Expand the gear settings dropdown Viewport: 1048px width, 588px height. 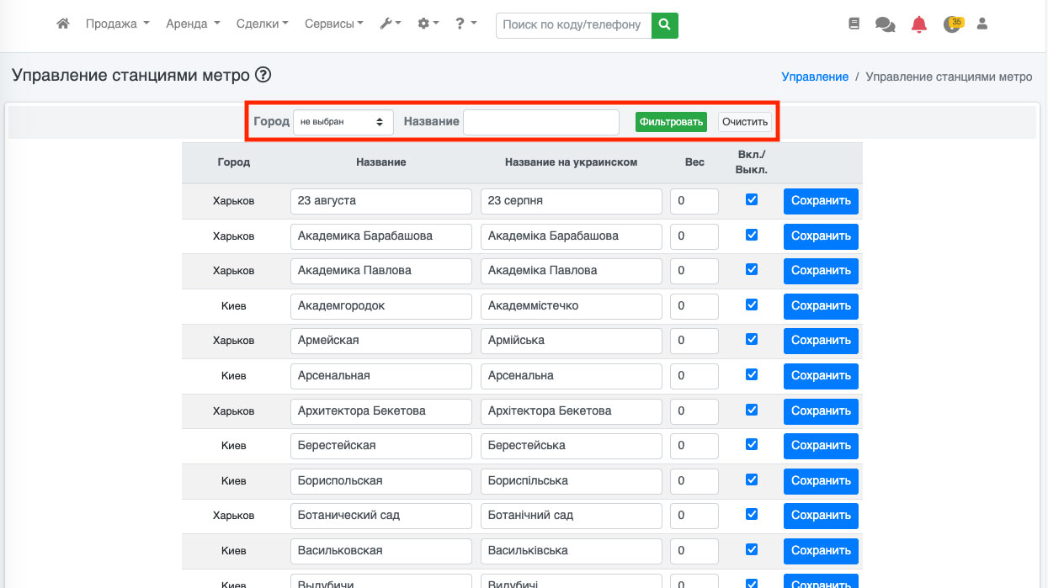click(x=428, y=24)
